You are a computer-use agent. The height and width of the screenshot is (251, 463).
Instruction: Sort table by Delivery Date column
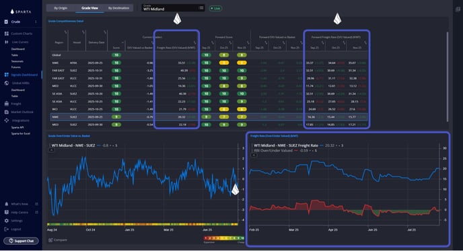point(96,42)
